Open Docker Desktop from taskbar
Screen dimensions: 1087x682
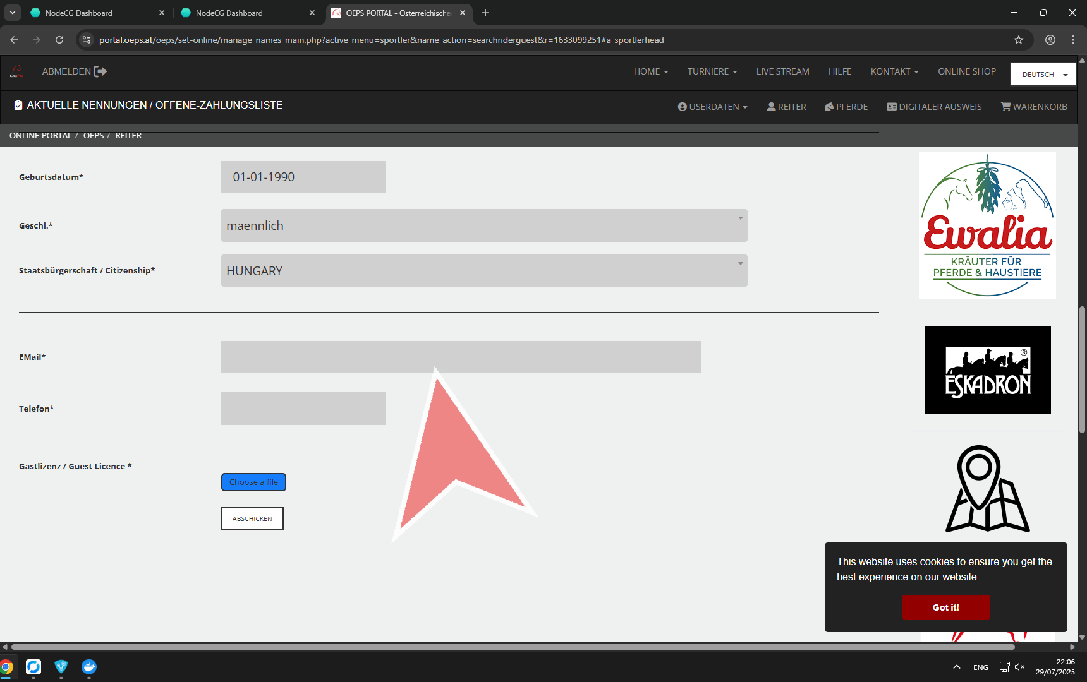coord(89,667)
